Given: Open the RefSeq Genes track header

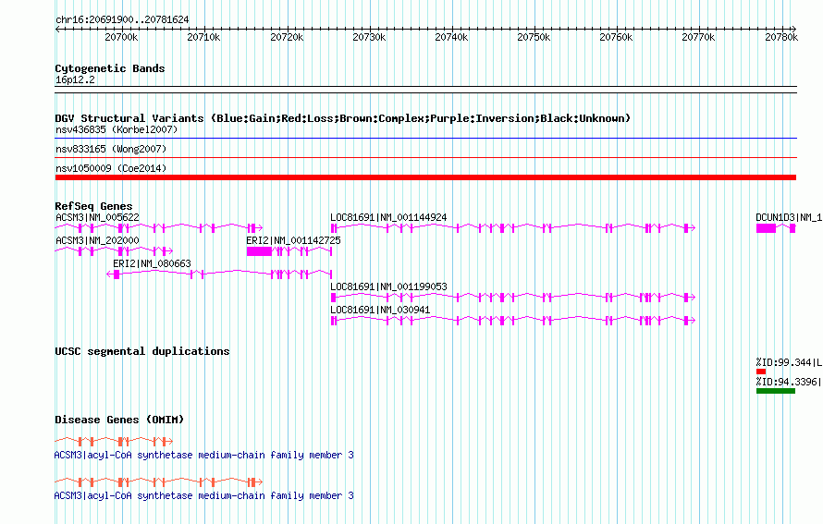Looking at the screenshot, I should 94,206.
